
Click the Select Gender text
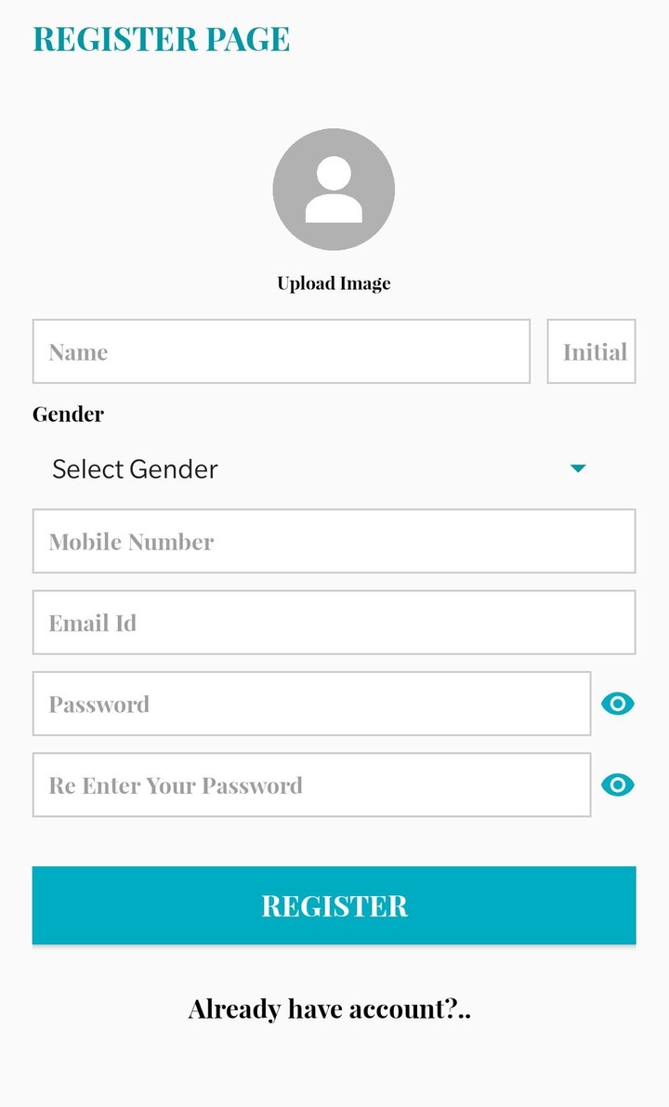(135, 469)
